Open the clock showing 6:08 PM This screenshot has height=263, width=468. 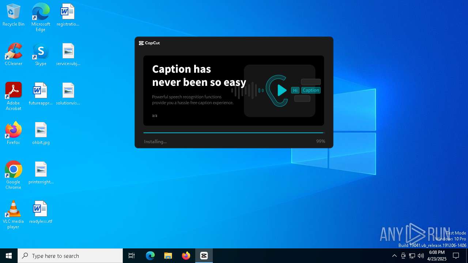coord(437,256)
